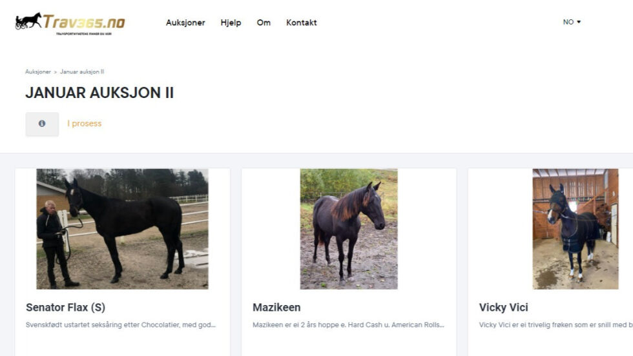This screenshot has width=633, height=356.
Task: Click the Vicky Vici title
Action: 503,308
